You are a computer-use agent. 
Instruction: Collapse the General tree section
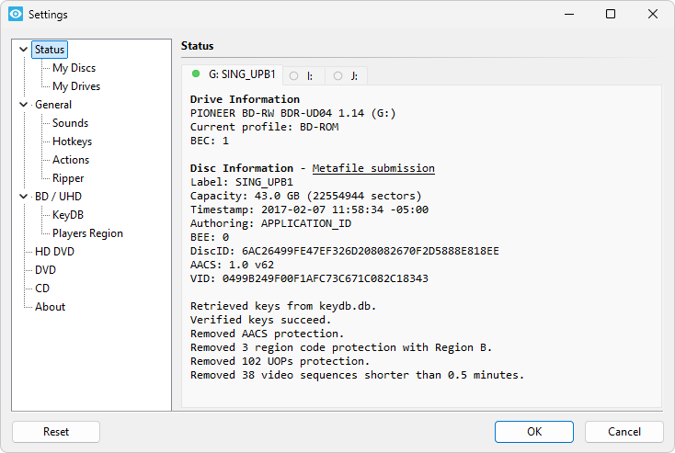23,105
